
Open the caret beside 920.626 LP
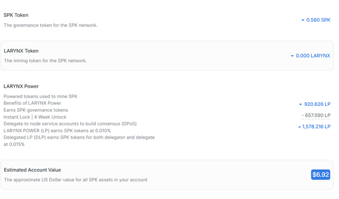[300, 104]
